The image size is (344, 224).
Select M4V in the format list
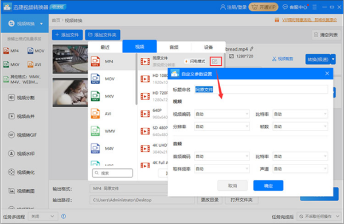click(112, 148)
